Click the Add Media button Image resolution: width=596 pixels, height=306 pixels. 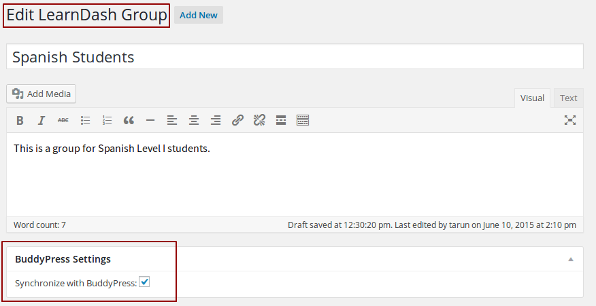pos(41,94)
